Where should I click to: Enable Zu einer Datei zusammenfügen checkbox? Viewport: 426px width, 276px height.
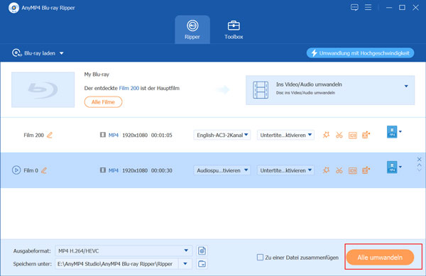pyautogui.click(x=260, y=258)
